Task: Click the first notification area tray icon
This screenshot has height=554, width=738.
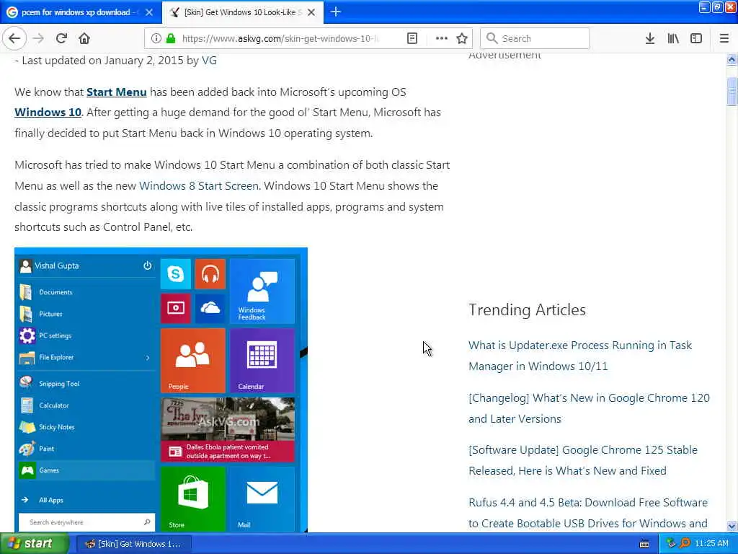Action: [671, 544]
